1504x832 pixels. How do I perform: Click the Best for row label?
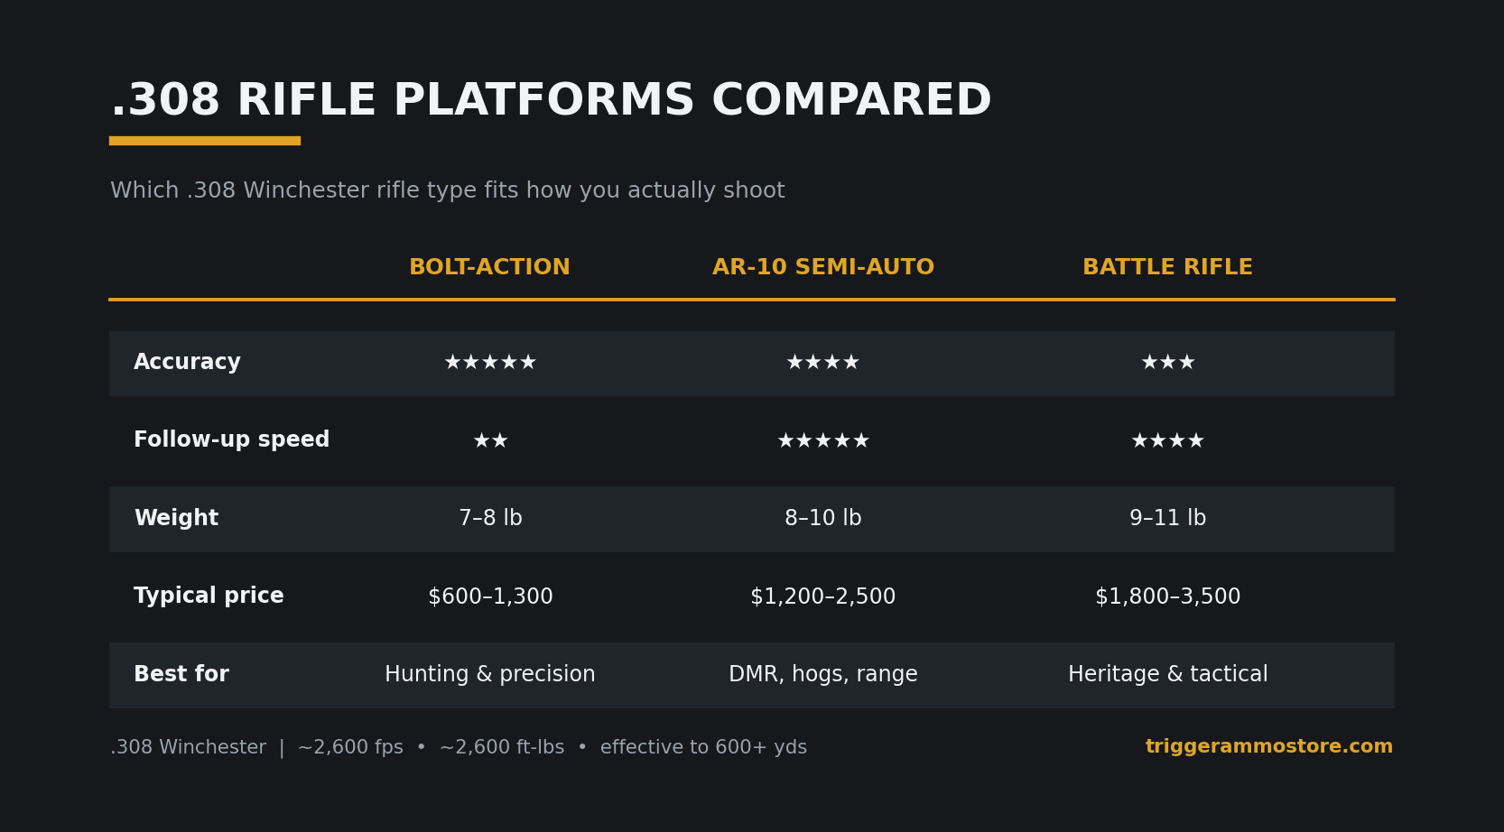181,675
